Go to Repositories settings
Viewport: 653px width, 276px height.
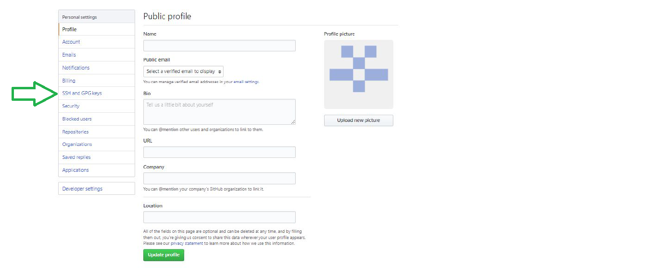(x=75, y=132)
